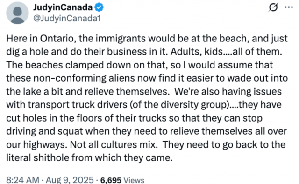Click the words 'We're also having issues'
Screen dimensions: 299x184
[228, 91]
